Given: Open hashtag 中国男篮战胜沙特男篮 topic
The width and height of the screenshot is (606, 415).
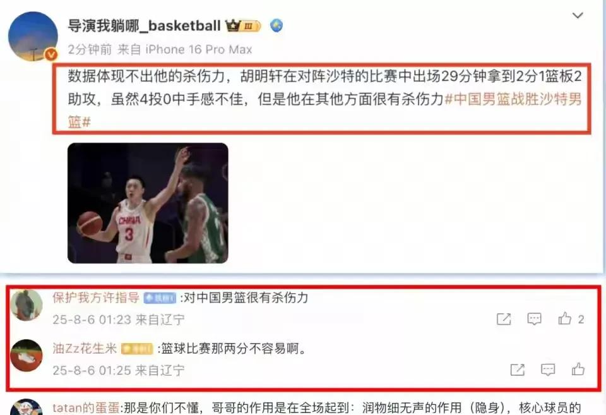Looking at the screenshot, I should click(x=324, y=111).
